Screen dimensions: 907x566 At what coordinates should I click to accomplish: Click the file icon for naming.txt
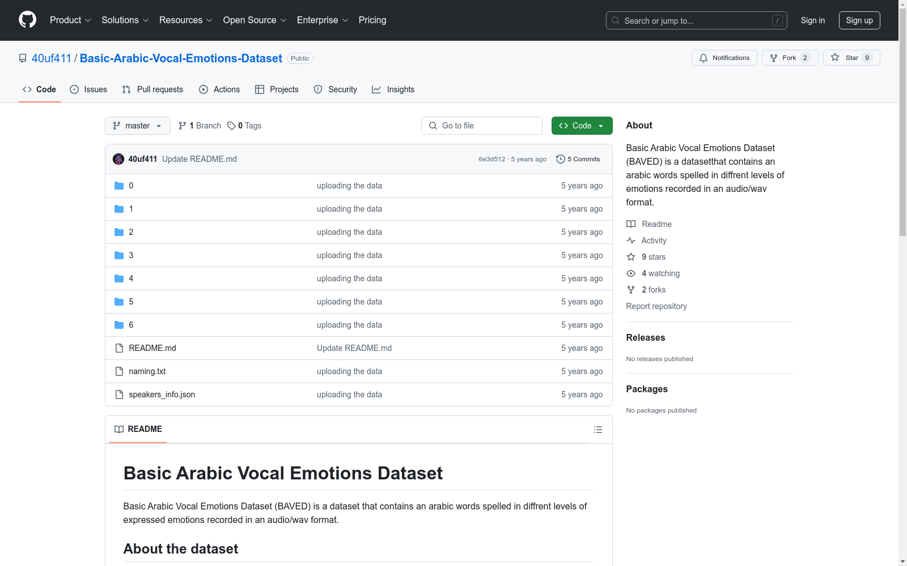119,371
